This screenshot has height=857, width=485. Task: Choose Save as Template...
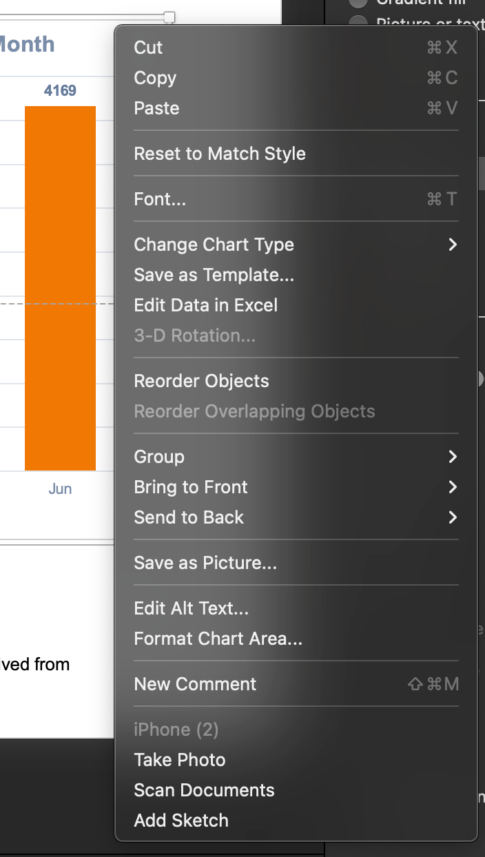pos(214,275)
